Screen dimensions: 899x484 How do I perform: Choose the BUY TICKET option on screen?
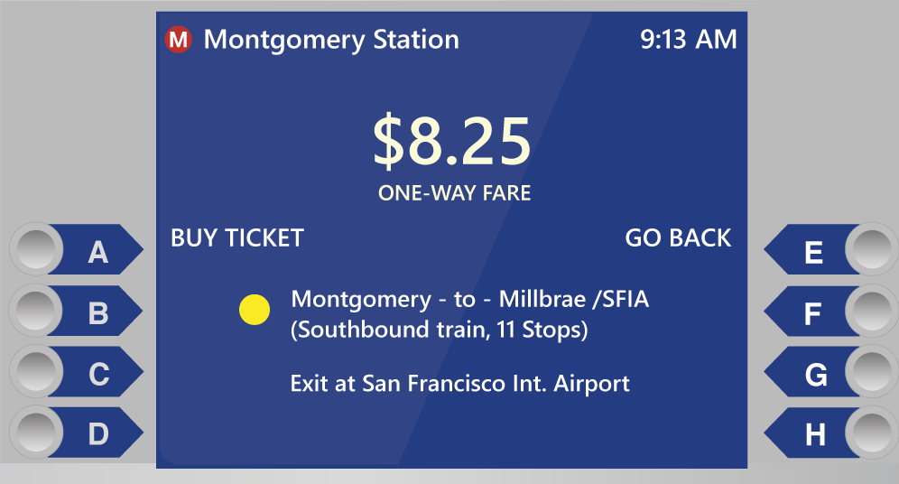(x=237, y=238)
